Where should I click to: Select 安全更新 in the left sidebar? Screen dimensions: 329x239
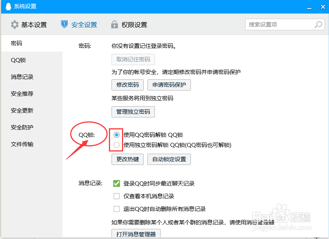click(32, 110)
